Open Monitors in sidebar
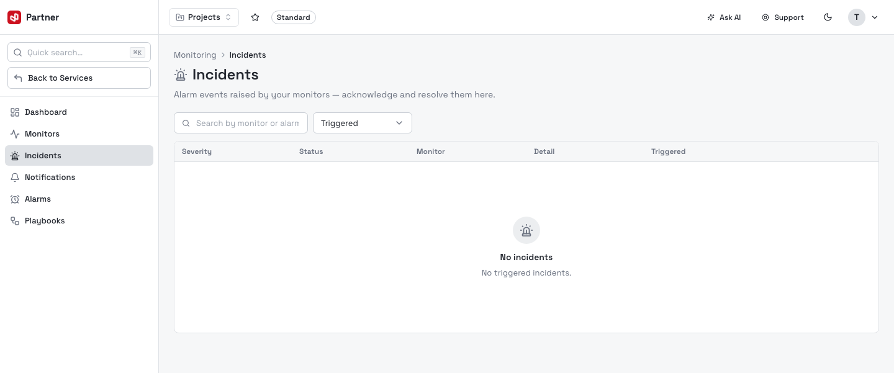Viewport: 894px width, 373px height. point(79,134)
